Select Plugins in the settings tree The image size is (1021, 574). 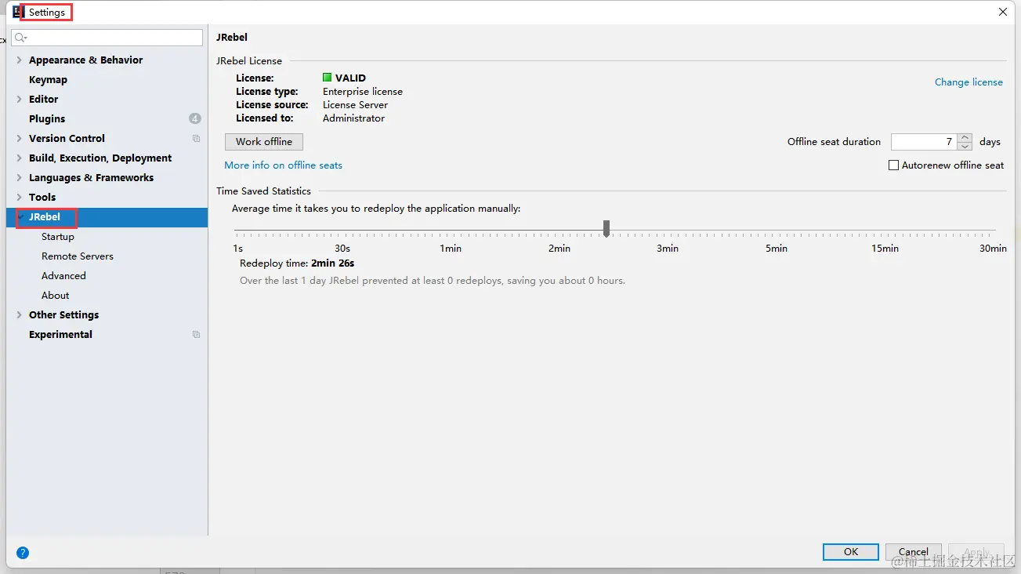tap(47, 119)
